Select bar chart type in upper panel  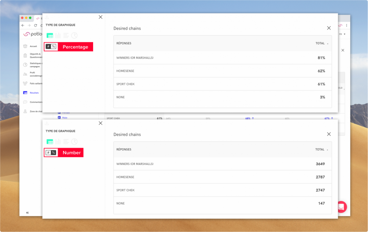58,36
